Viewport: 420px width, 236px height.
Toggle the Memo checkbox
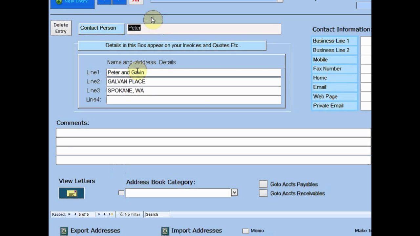pos(245,231)
